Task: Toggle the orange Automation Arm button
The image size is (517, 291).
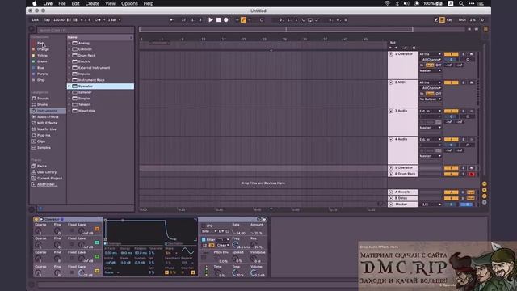Action: [243, 19]
